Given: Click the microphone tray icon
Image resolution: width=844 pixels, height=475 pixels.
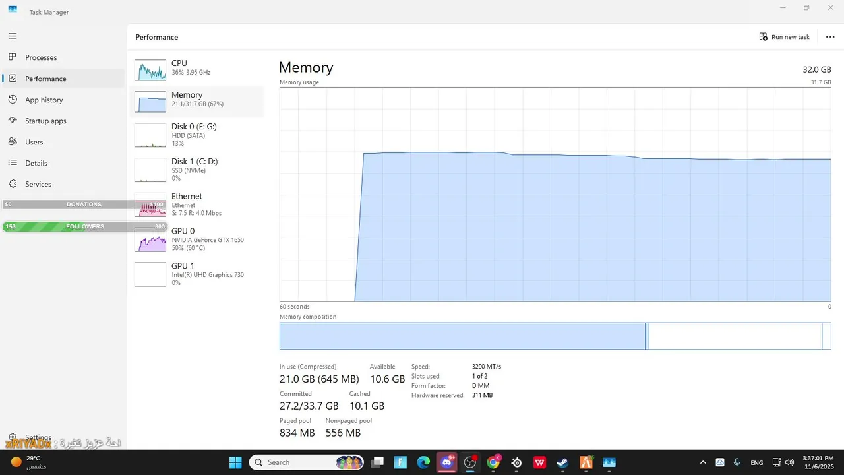Looking at the screenshot, I should point(737,462).
